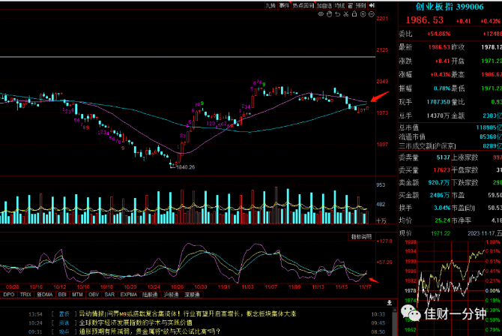Image resolution: width=502 pixels, height=336 pixels.
Task: Click the 置顶 tag in news list
Action: (64, 314)
